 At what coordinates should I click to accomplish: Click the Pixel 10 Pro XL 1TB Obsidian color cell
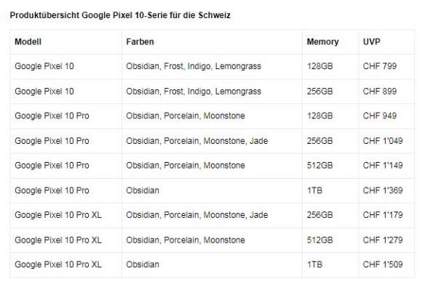[143, 264]
